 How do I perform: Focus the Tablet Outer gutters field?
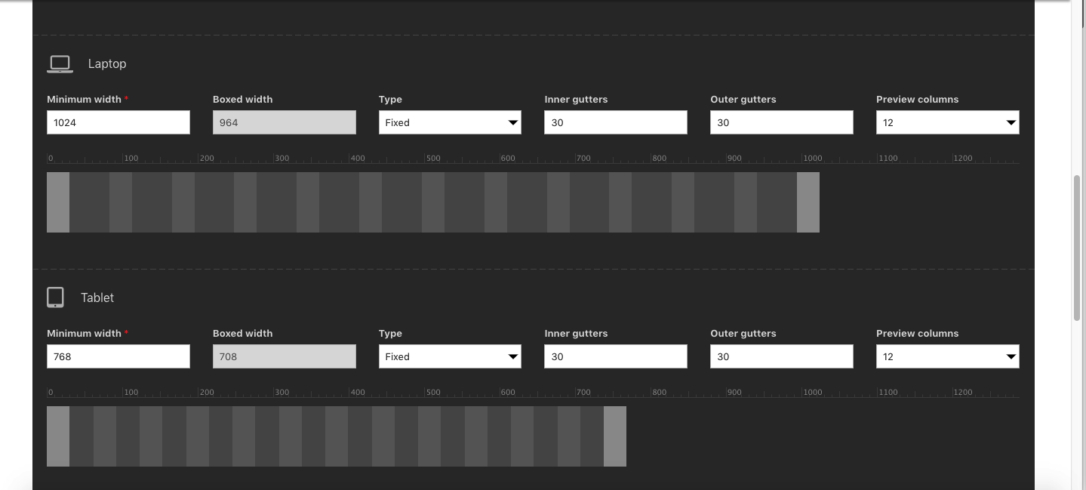point(781,356)
